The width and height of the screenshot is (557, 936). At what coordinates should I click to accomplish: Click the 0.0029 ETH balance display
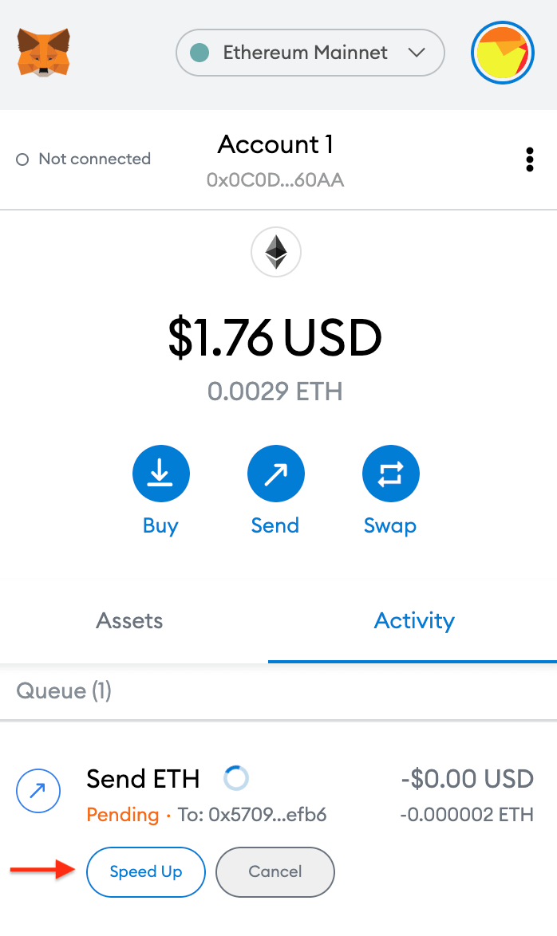pyautogui.click(x=275, y=391)
